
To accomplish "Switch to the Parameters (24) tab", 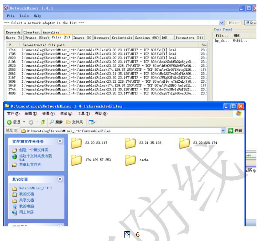I will click(189, 38).
